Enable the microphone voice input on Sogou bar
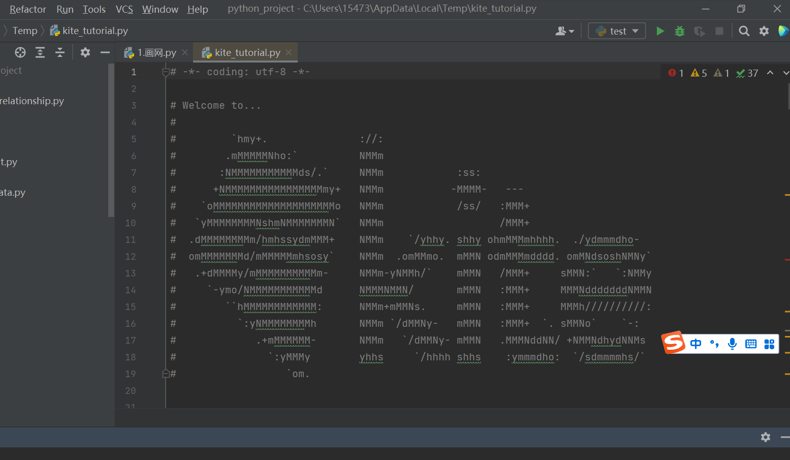 tap(732, 344)
